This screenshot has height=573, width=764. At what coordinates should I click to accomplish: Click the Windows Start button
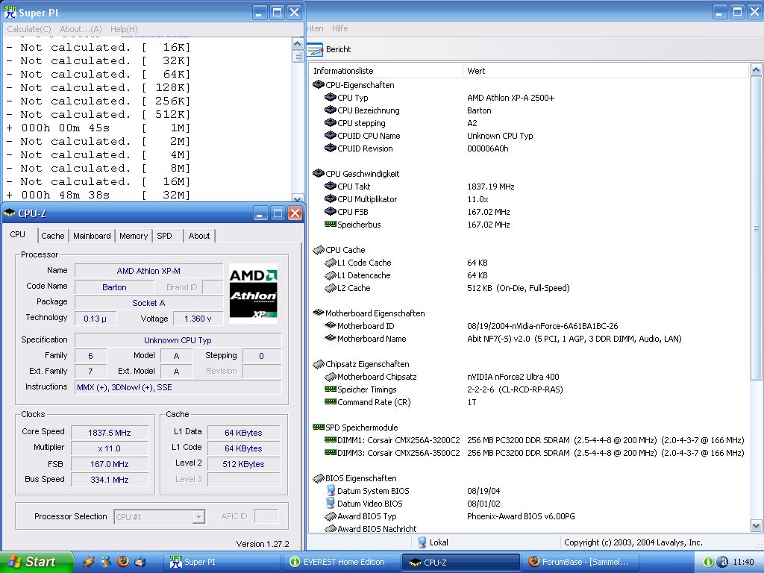click(x=36, y=562)
